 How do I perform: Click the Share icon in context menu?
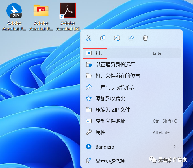click(x=131, y=38)
